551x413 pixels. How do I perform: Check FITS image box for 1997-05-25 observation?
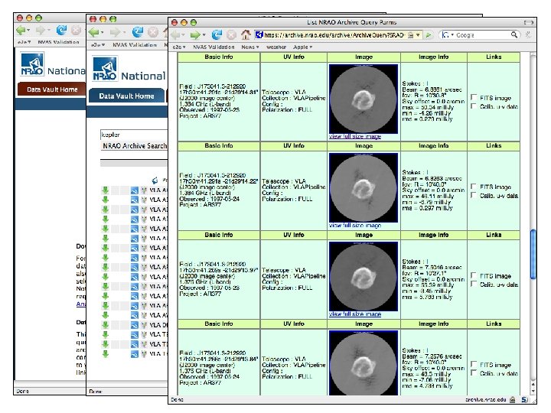point(474,97)
